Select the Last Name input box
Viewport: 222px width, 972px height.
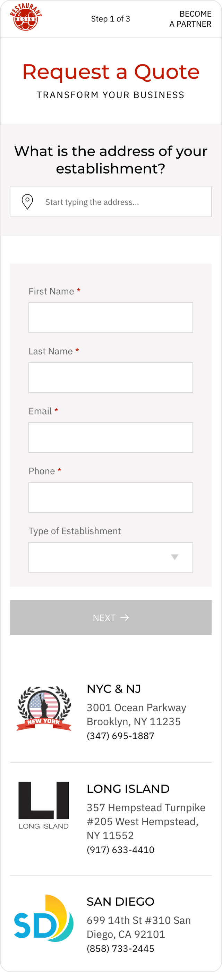pyautogui.click(x=110, y=378)
